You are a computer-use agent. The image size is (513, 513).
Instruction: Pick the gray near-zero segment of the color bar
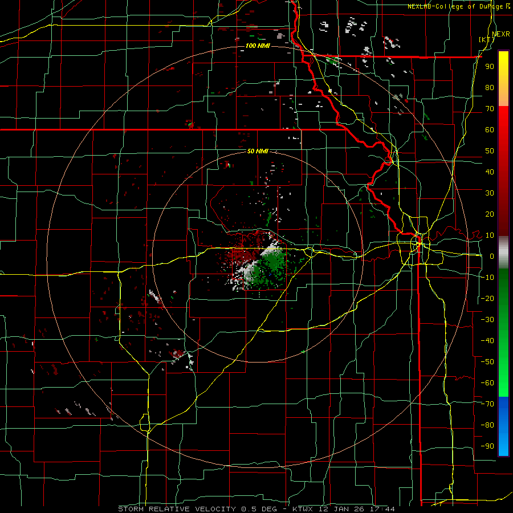pyautogui.click(x=503, y=252)
